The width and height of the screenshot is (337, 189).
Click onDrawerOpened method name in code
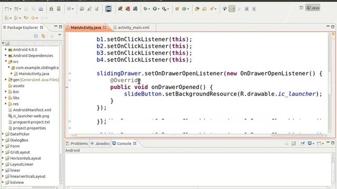(x=175, y=87)
